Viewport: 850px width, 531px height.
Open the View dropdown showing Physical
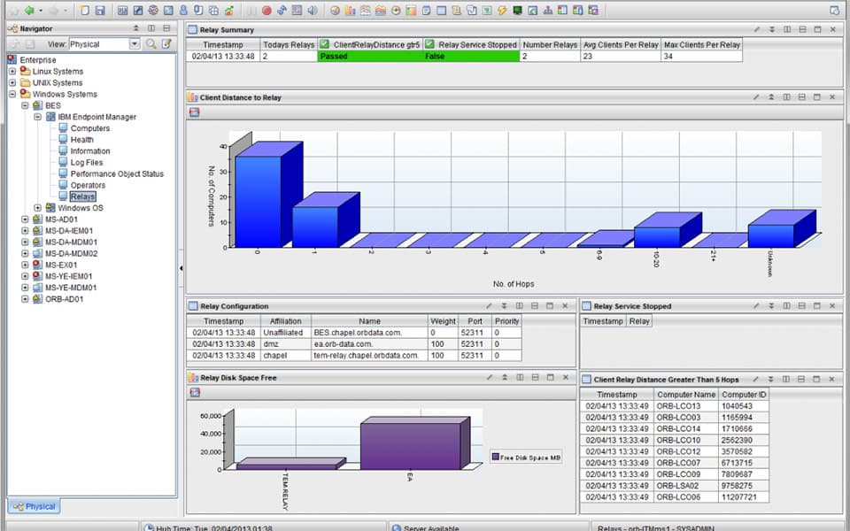coord(135,44)
